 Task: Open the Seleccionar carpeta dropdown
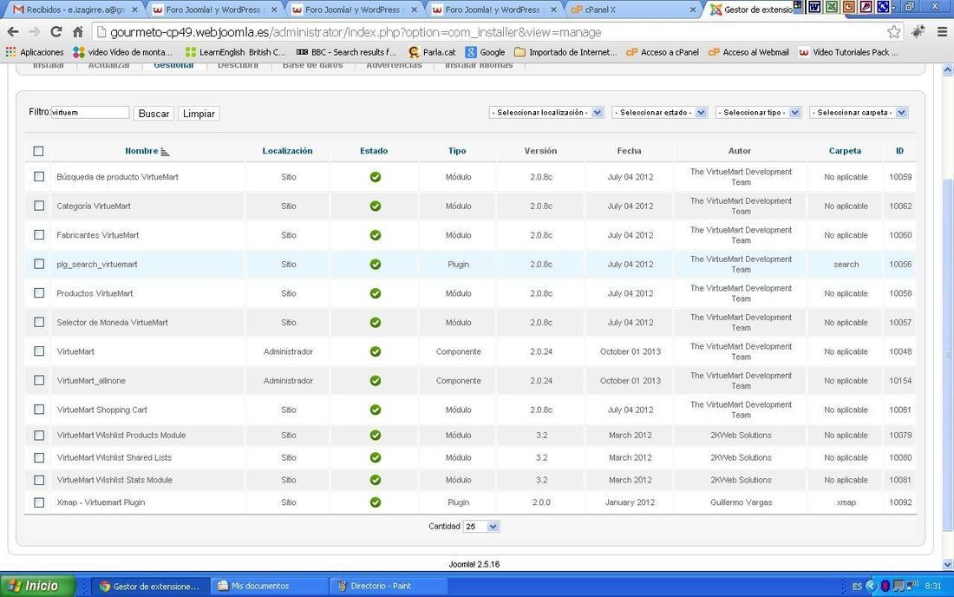click(x=859, y=113)
